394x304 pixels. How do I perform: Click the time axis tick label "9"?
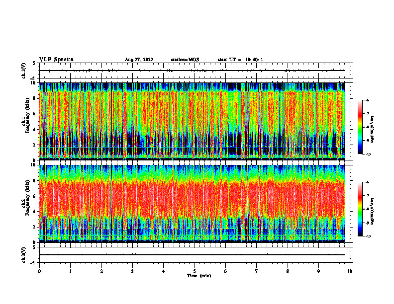click(x=318, y=271)
